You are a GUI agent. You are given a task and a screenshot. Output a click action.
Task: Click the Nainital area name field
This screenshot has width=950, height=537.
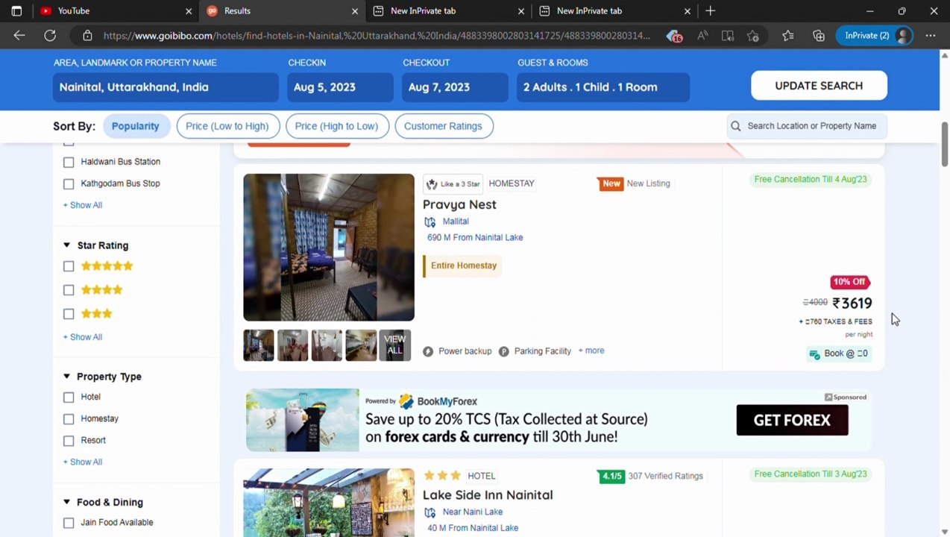pos(166,87)
